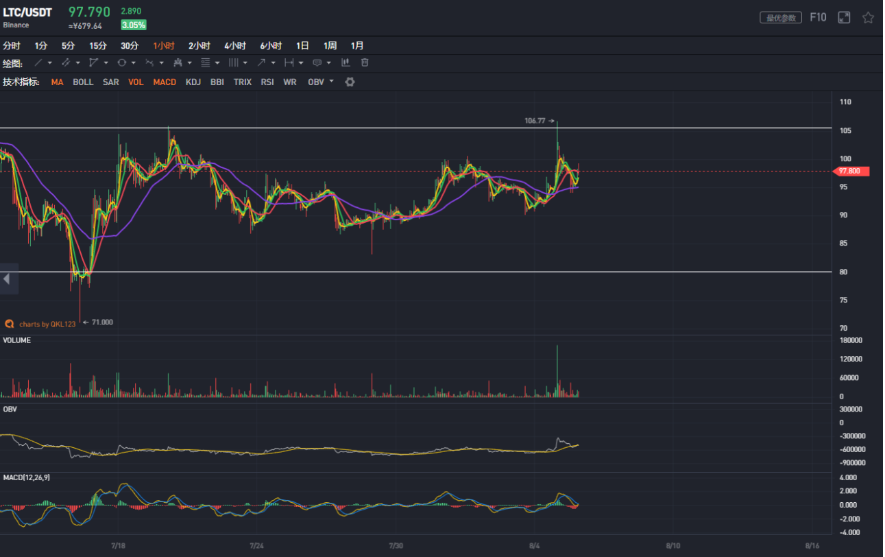Select the range measurement tool
Image resolution: width=885 pixels, height=557 pixels.
(289, 62)
